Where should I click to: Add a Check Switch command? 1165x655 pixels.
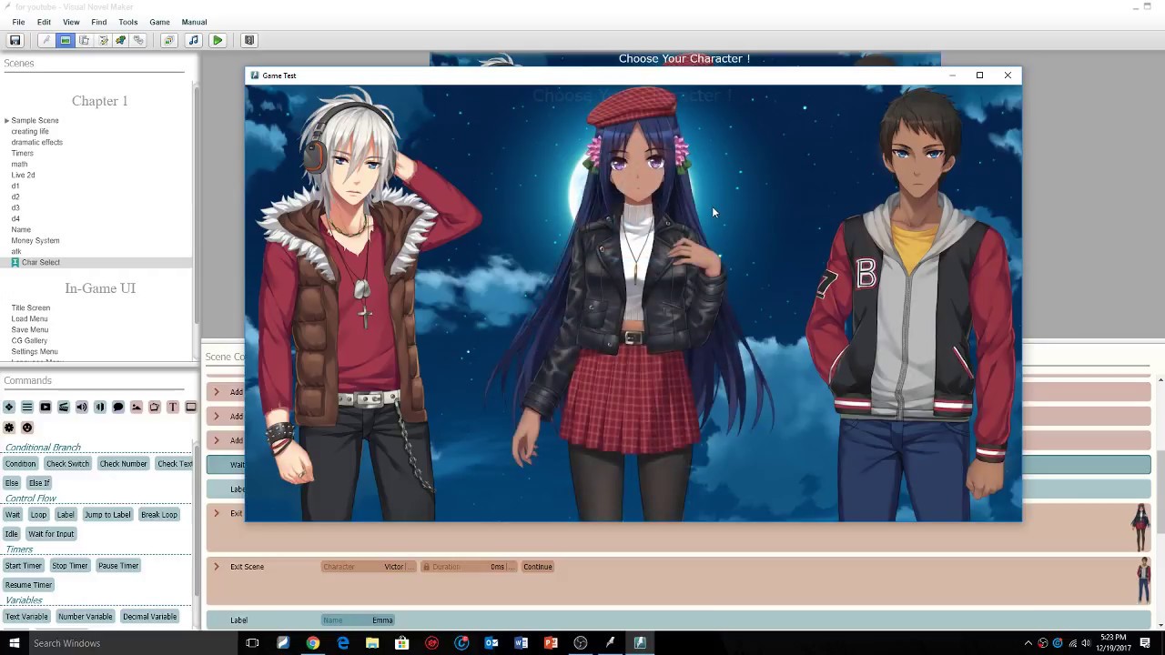[68, 464]
